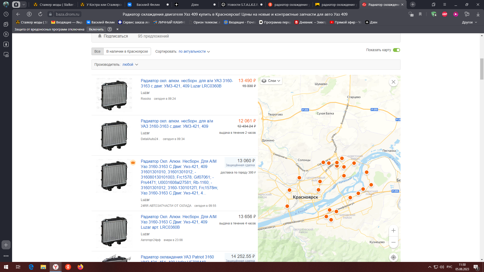Click the crown icon on third listing
The image size is (484, 272).
click(133, 162)
